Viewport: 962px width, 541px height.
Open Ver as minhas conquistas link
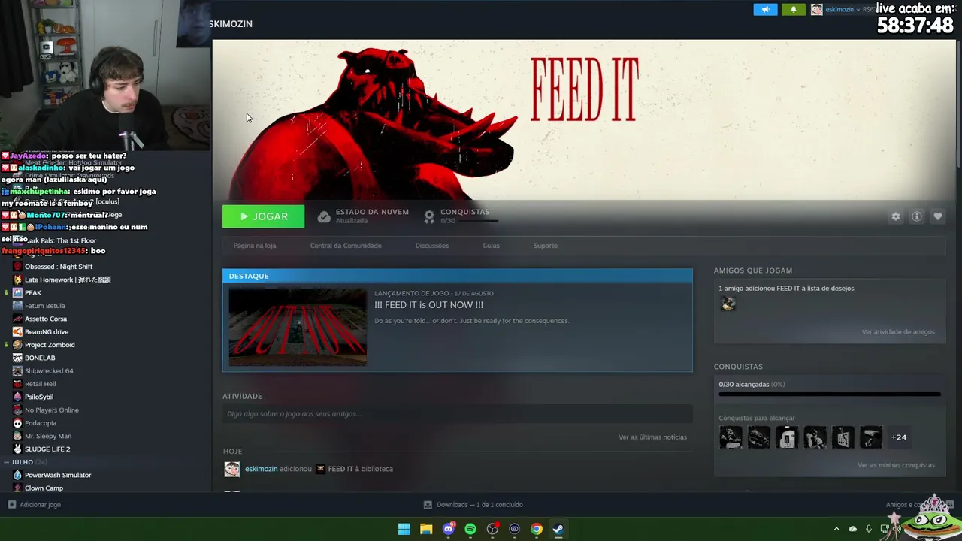[896, 465]
